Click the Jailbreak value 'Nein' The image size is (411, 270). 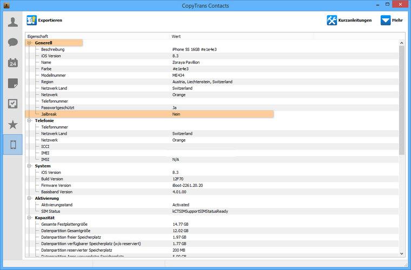176,114
